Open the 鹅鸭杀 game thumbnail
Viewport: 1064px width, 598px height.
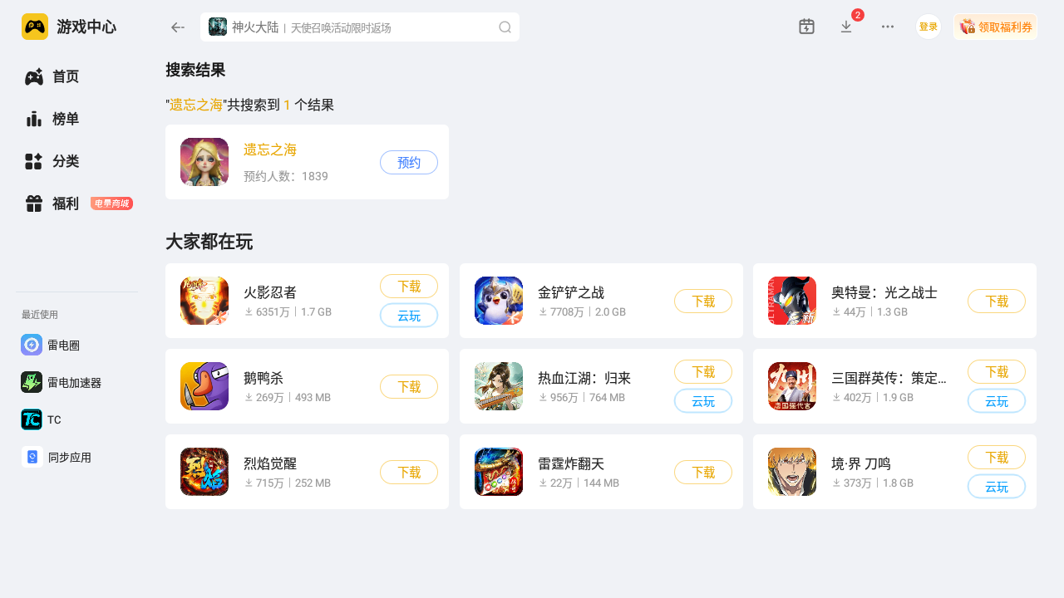tap(204, 386)
